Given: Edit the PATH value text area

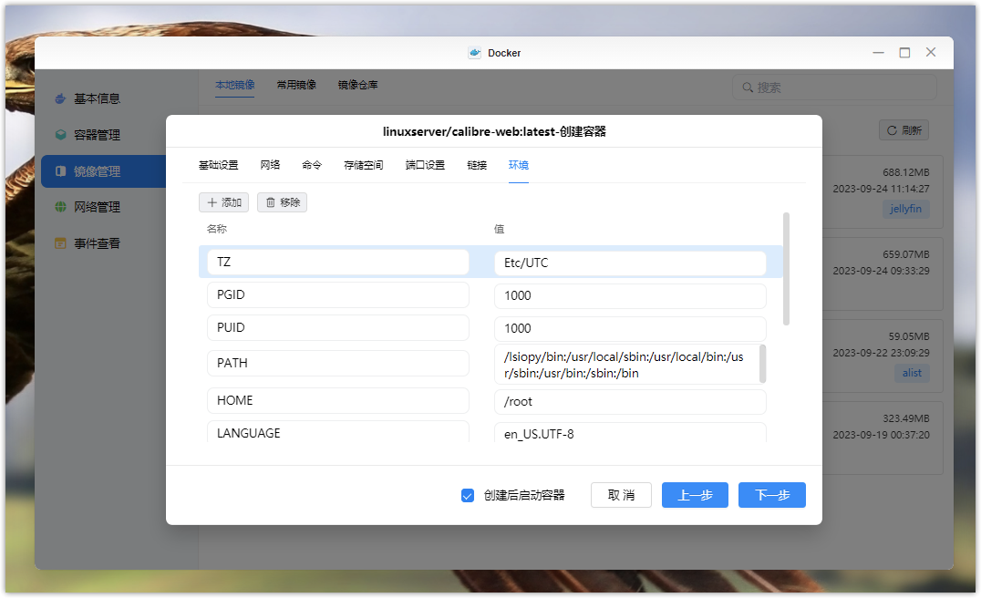Looking at the screenshot, I should [630, 364].
